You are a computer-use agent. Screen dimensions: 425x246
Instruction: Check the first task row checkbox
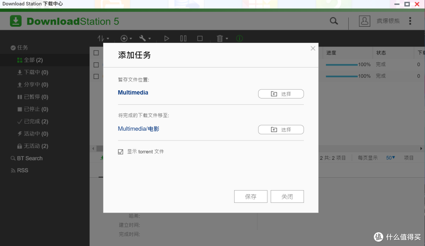coord(96,65)
